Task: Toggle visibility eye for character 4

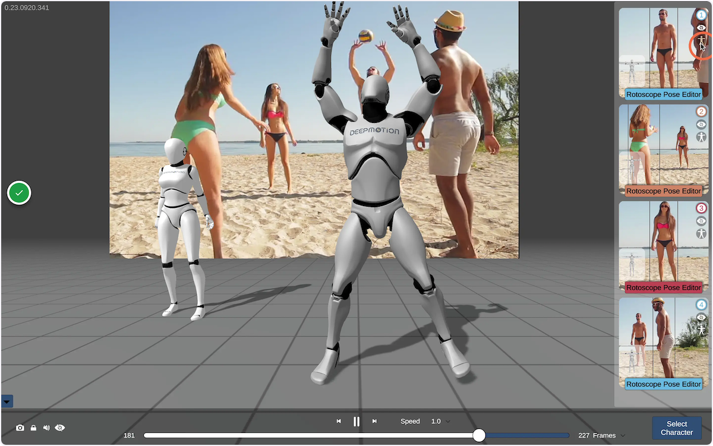Action: (701, 317)
